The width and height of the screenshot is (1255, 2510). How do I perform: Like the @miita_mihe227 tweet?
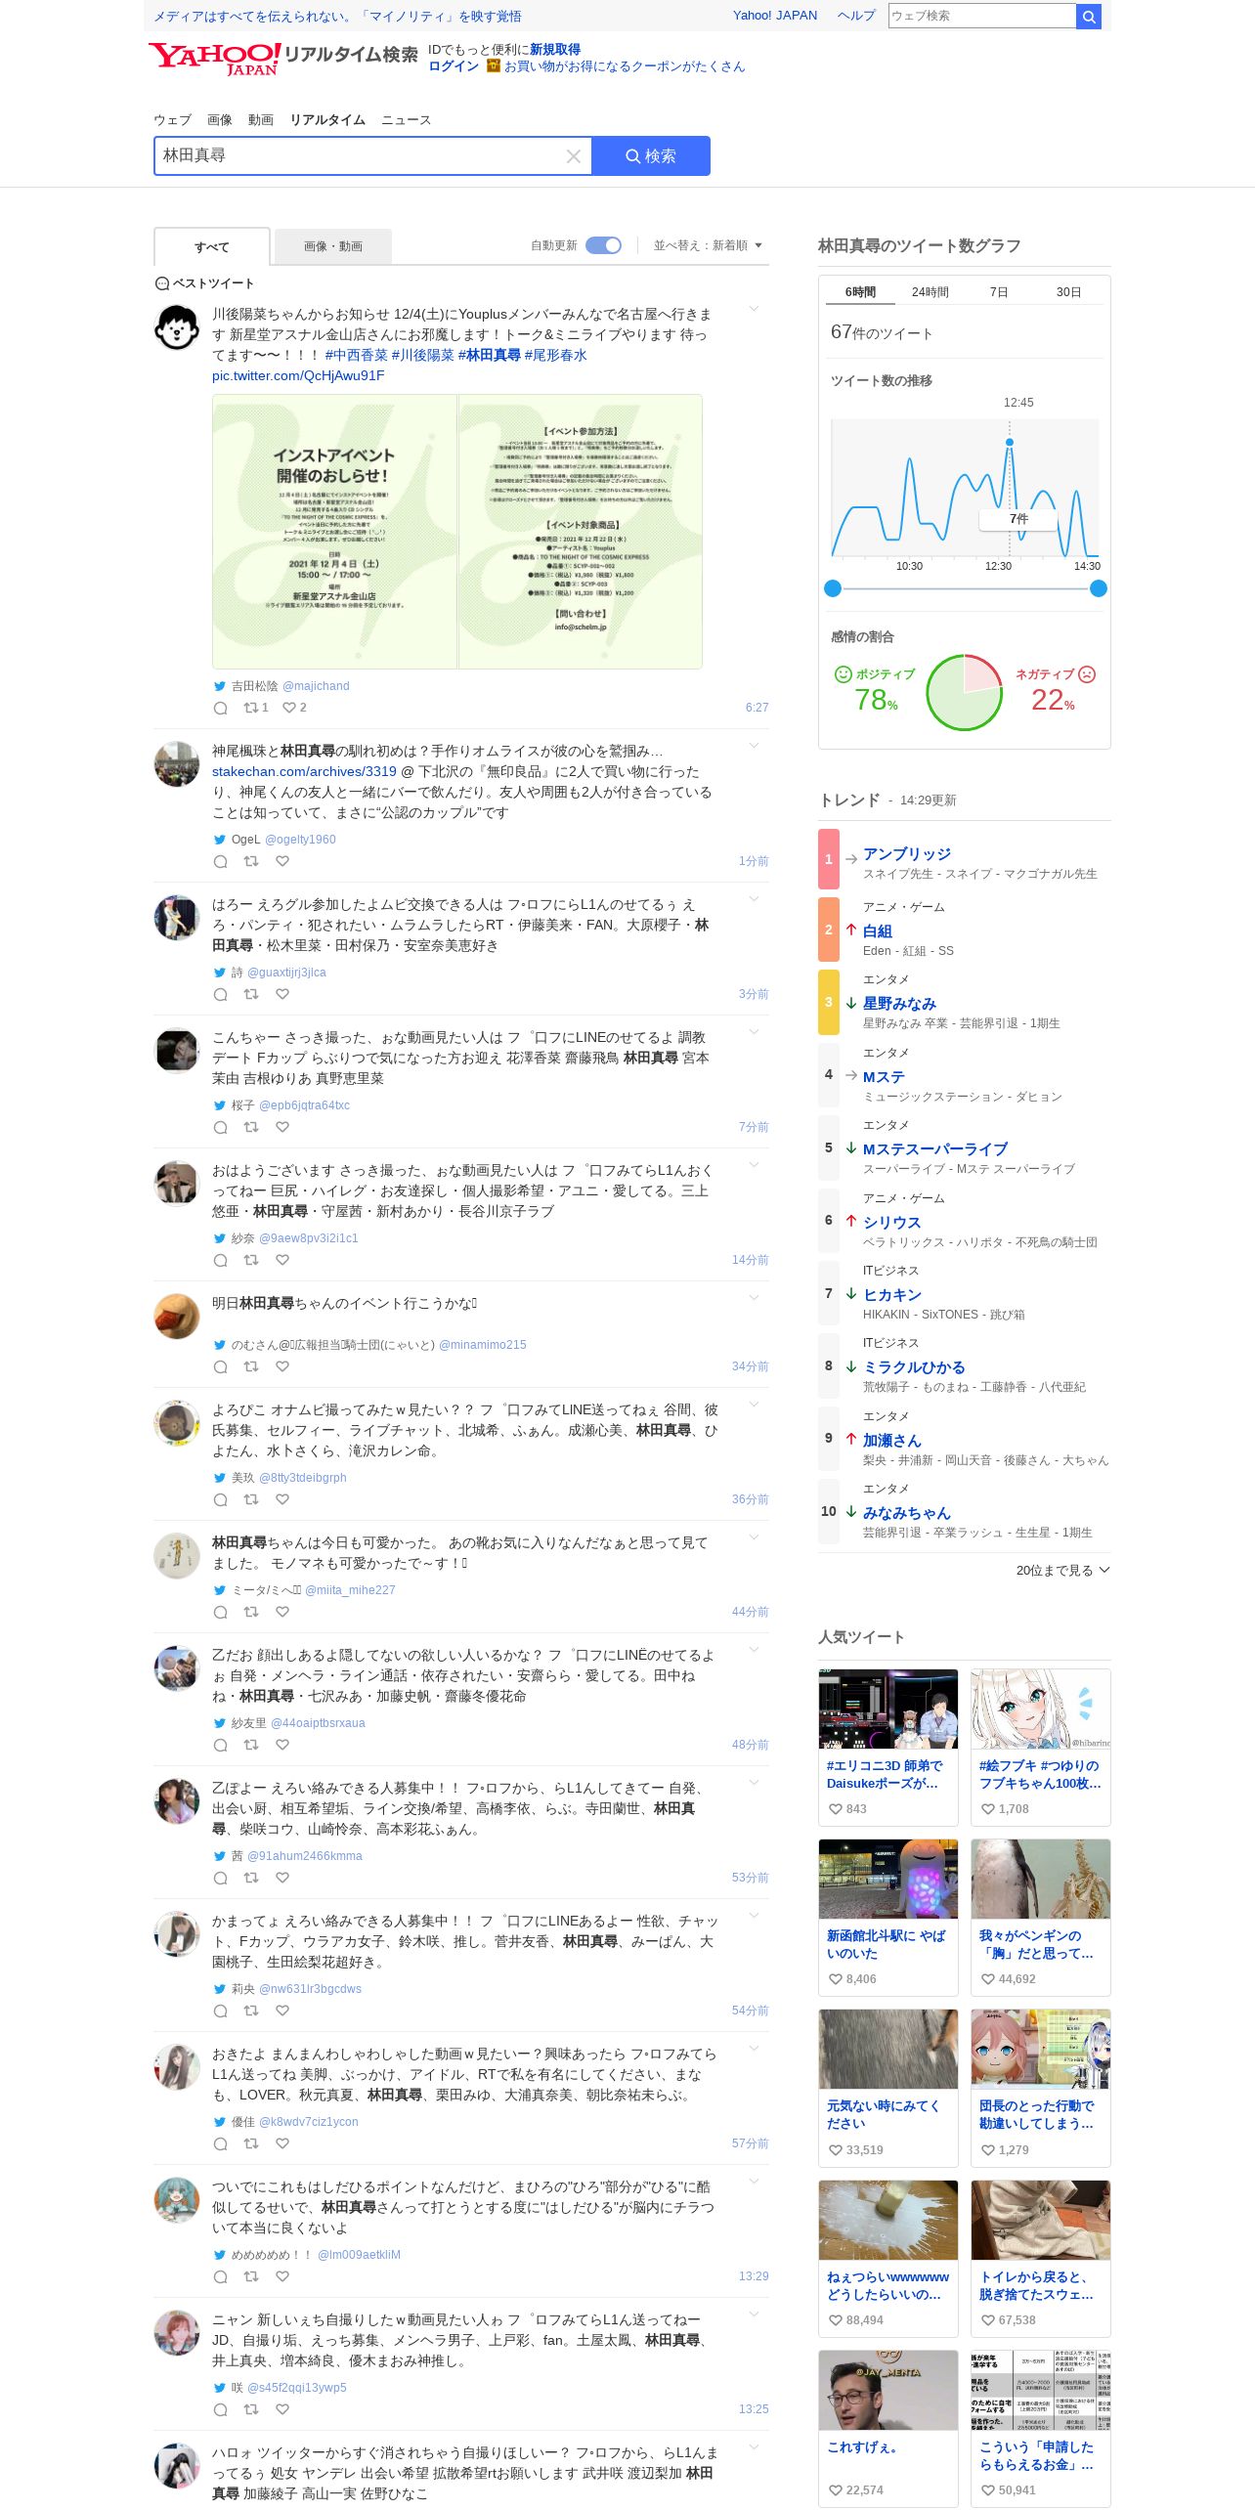[282, 1612]
